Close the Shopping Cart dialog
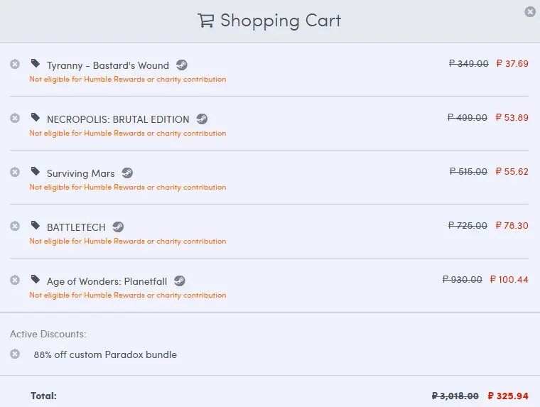The image size is (540, 407). click(x=530, y=11)
